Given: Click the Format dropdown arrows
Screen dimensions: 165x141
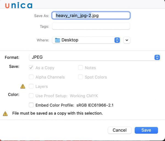Looking at the screenshot, I should coord(157,57).
